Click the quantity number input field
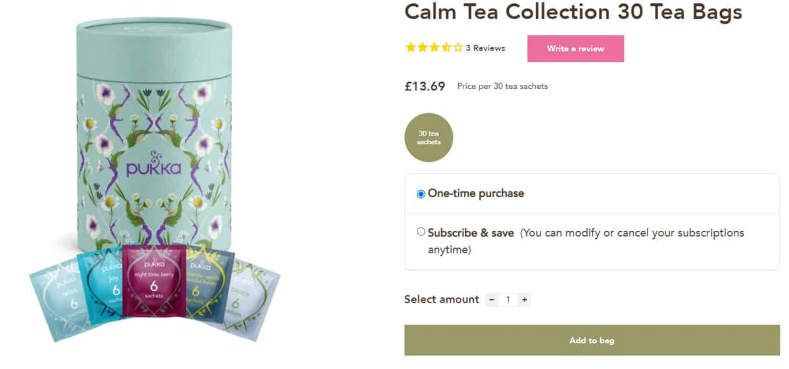Image resolution: width=789 pixels, height=369 pixels. tap(508, 300)
